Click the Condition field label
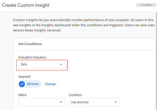This screenshot has width=157, height=110. coord(75,95)
